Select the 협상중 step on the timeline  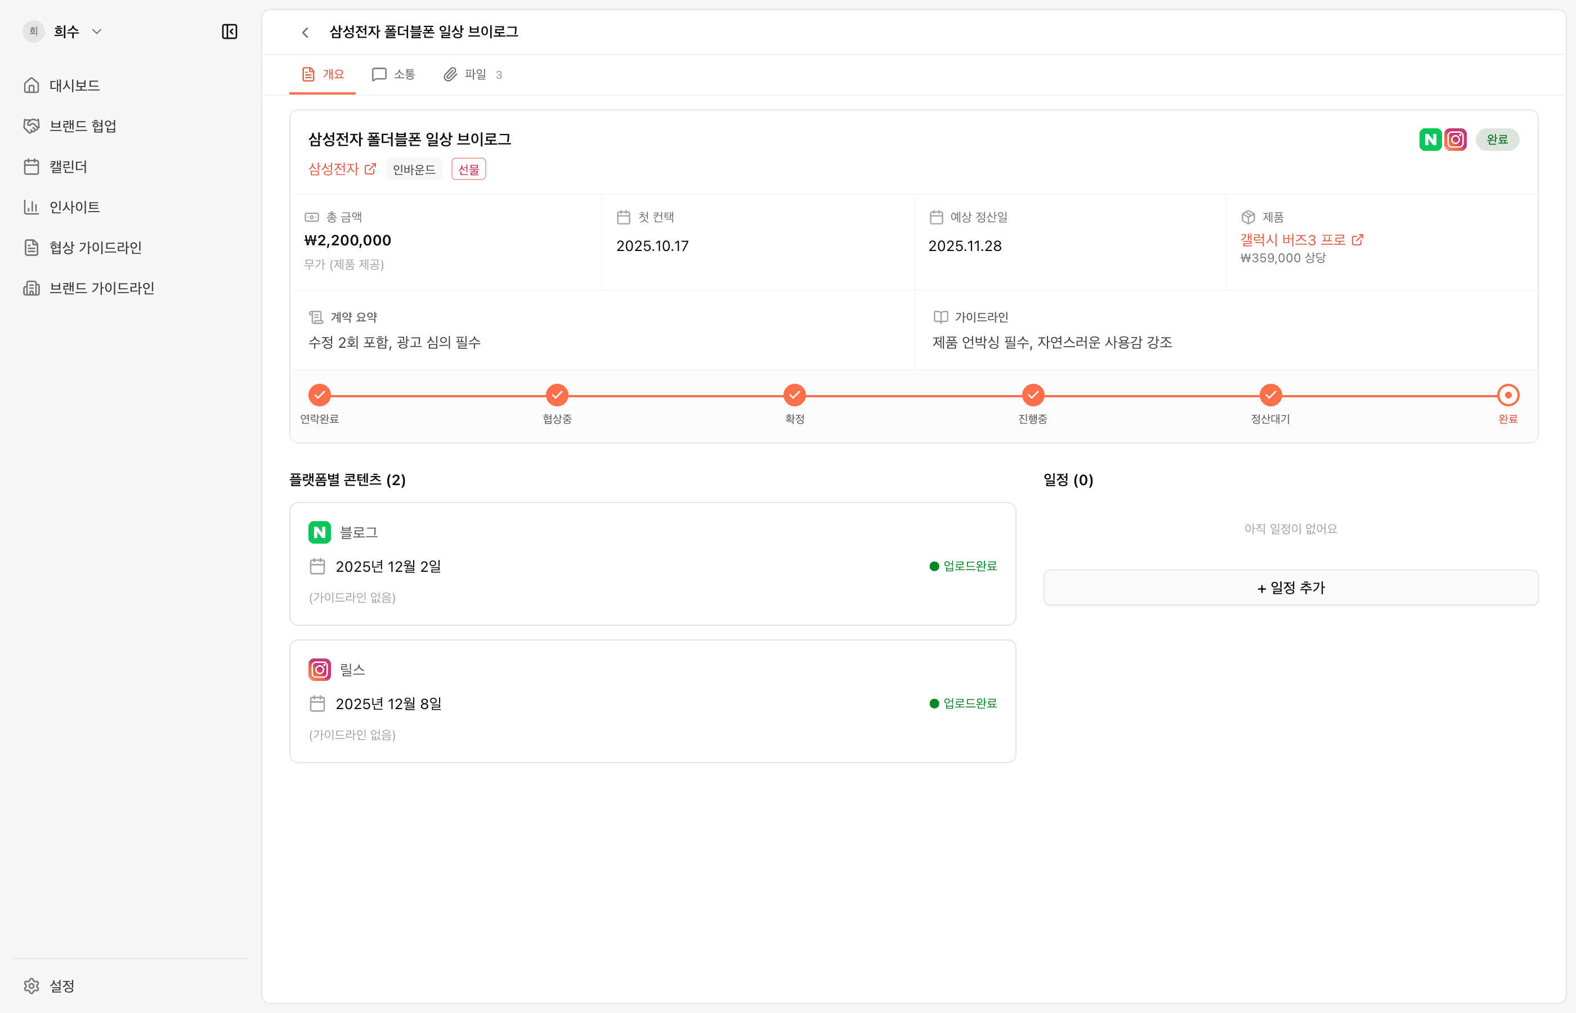[557, 395]
